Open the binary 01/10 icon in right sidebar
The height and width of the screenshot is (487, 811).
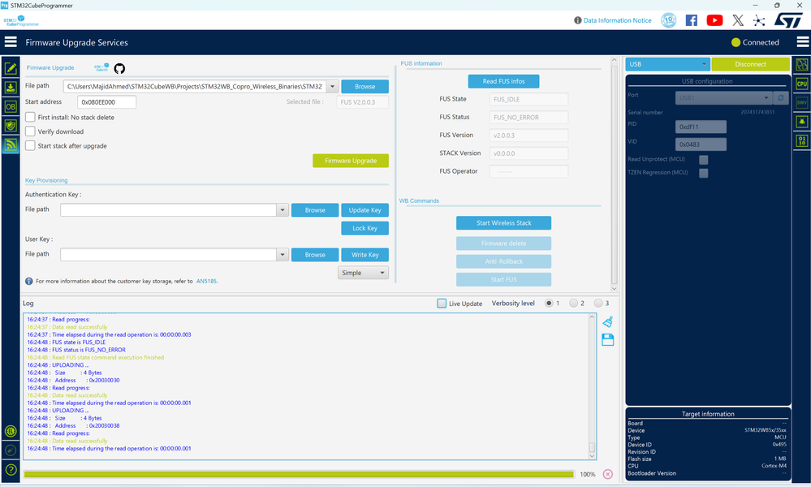[802, 140]
